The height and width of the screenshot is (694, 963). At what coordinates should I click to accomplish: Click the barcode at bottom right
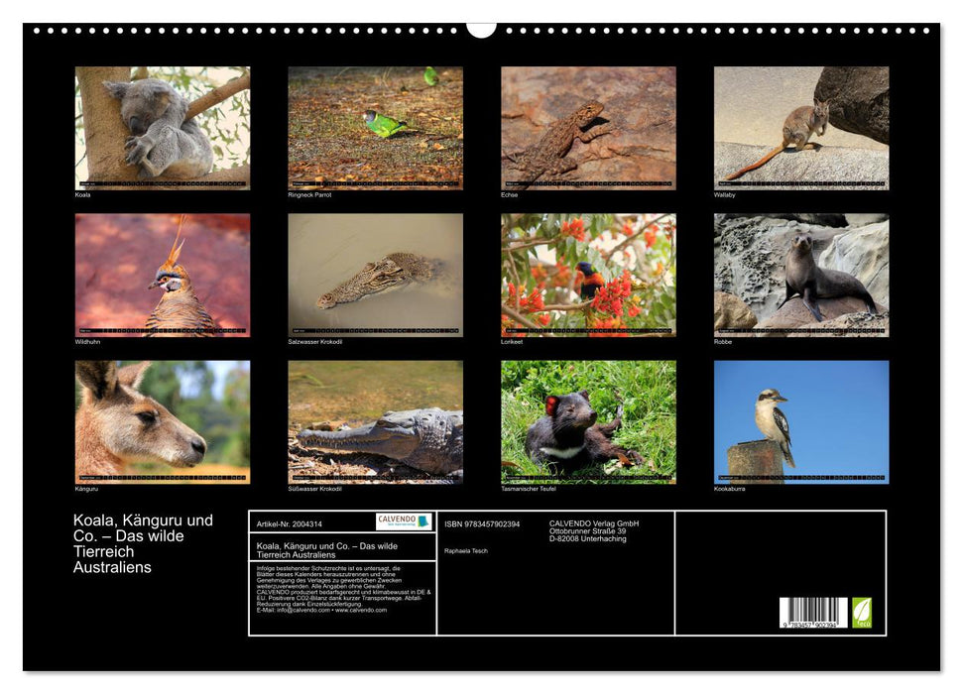tap(812, 614)
